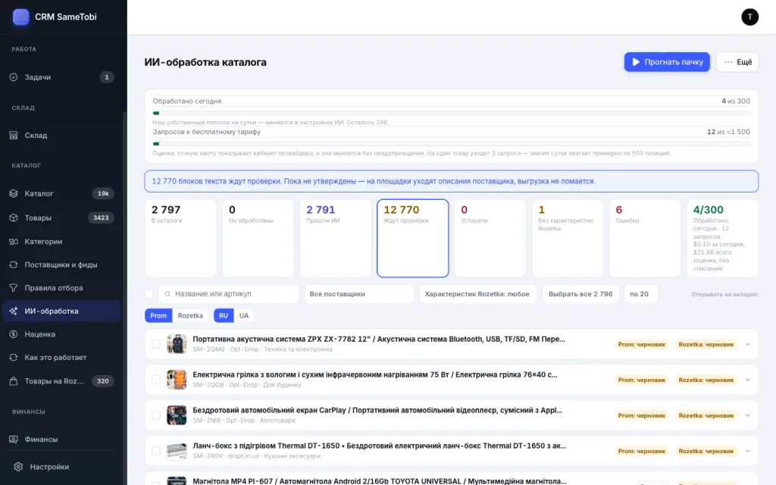
Task: Open the по 20 page size dropdown
Action: (641, 294)
